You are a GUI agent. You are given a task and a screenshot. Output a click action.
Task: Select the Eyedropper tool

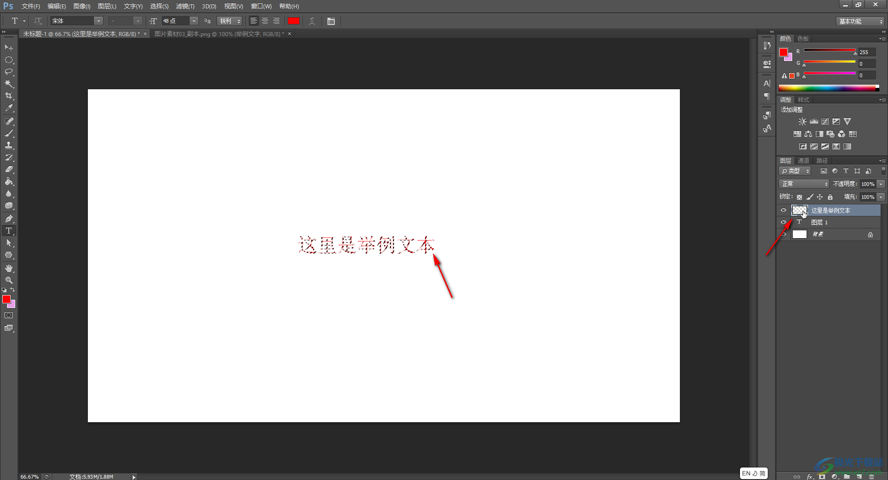pyautogui.click(x=9, y=108)
